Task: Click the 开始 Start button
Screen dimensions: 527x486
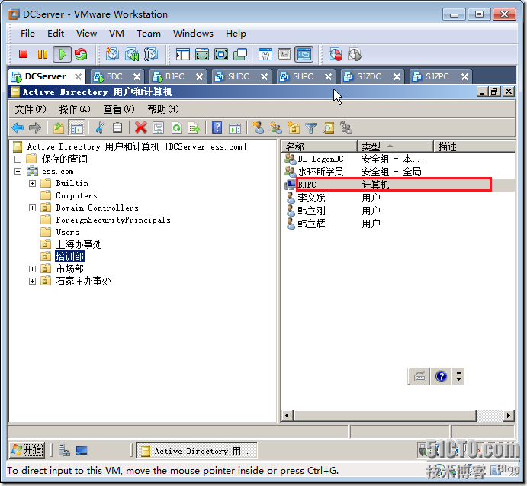Action: tap(27, 449)
